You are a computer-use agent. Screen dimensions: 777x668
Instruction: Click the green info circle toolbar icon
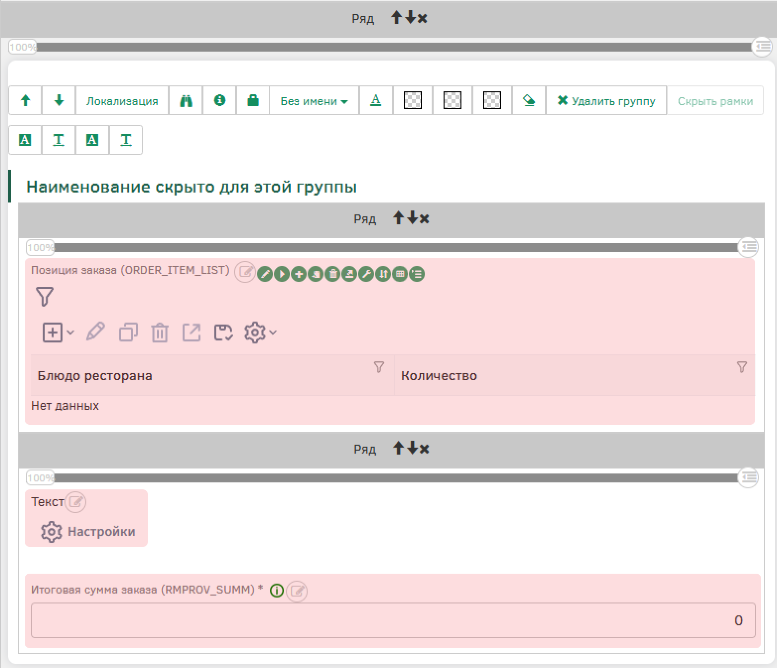219,101
